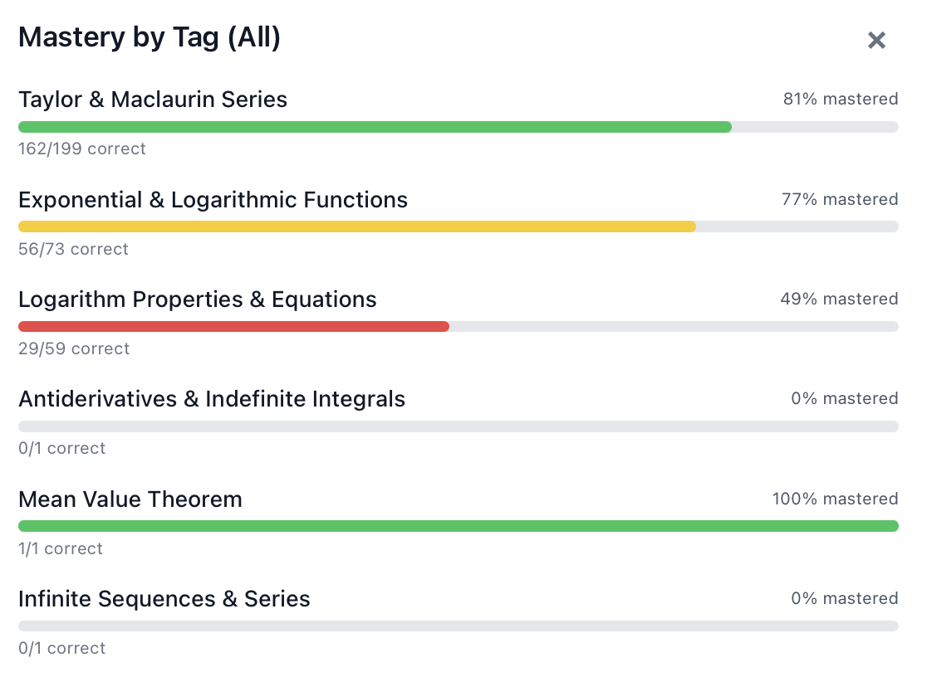
Task: Click the 77% mastered label
Action: [839, 199]
